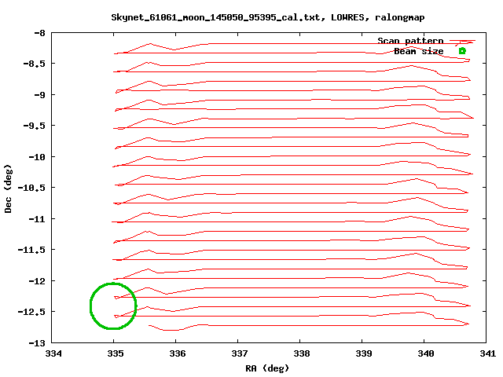
Task: Click the y-axis tick label -11
Action: click(37, 219)
